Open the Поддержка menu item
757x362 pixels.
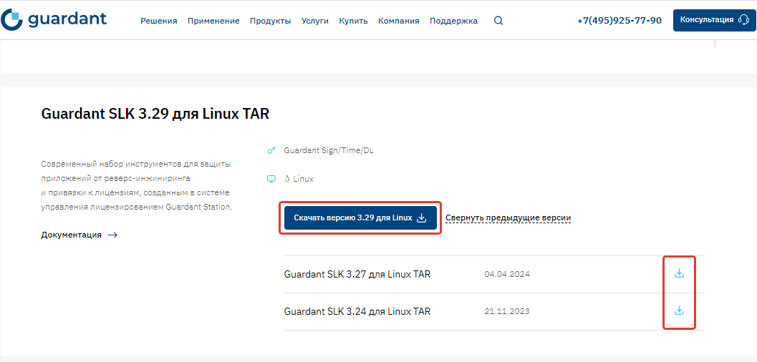pyautogui.click(x=453, y=21)
